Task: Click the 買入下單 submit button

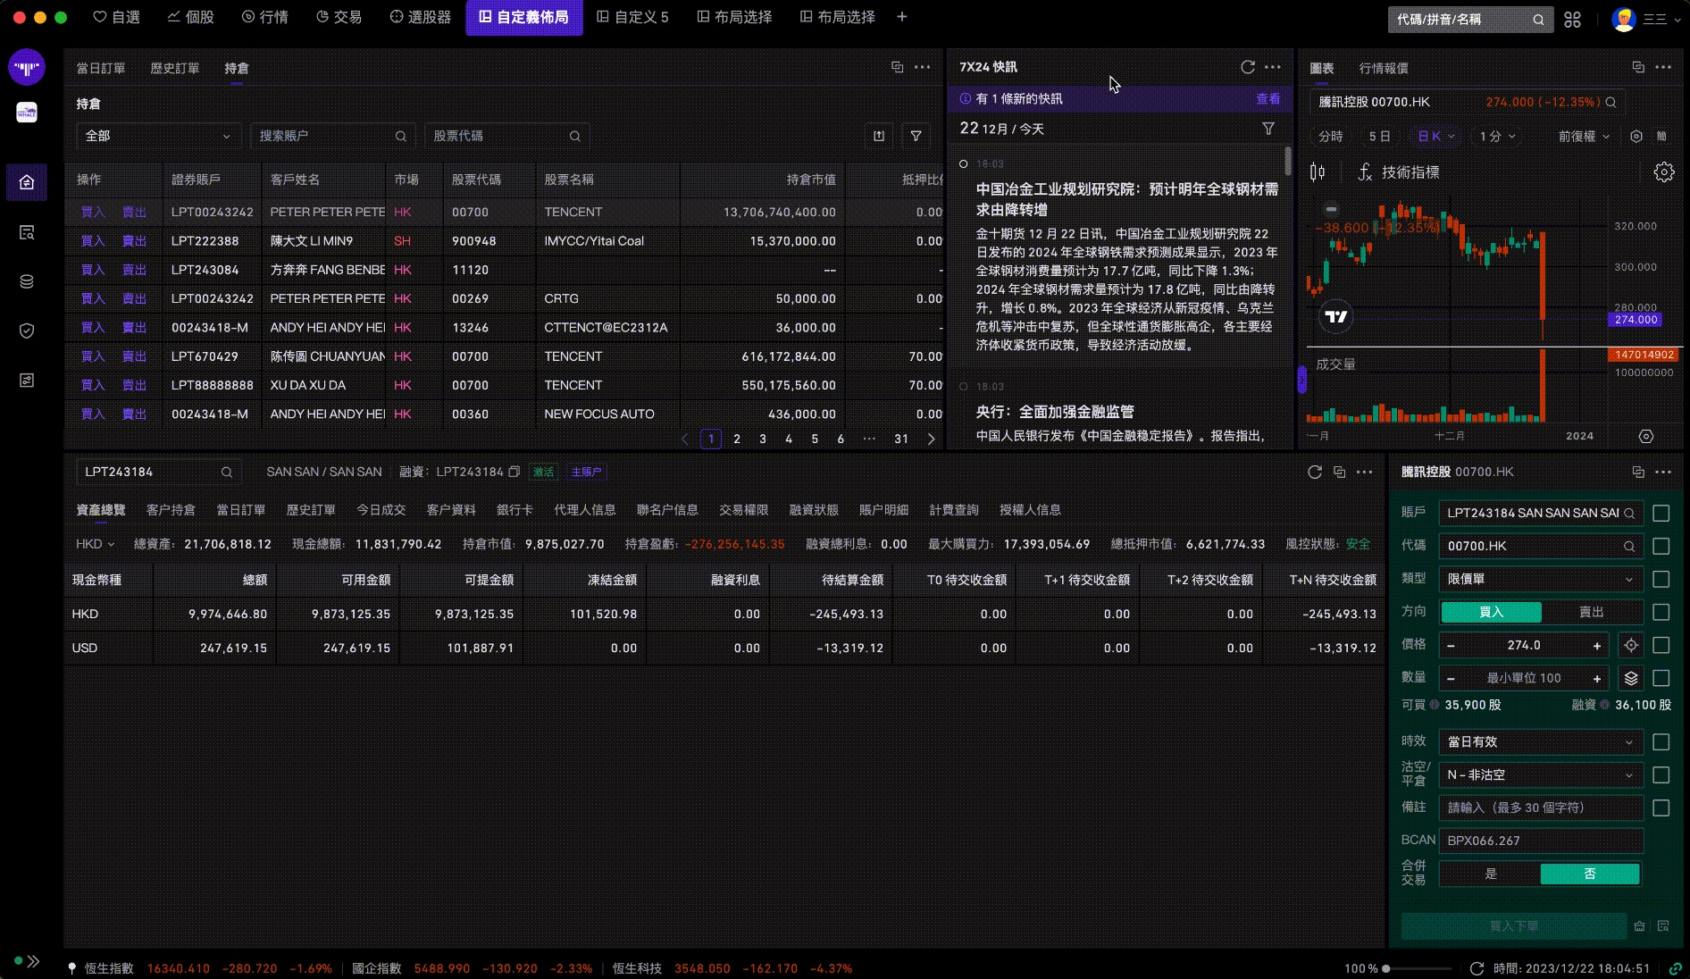Action: click(1514, 926)
